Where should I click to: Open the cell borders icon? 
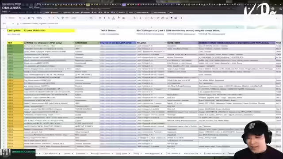(x=123, y=18)
